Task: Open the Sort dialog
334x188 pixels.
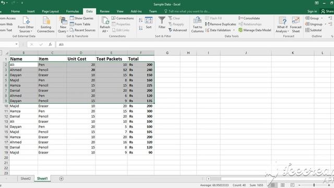Action: coord(149,23)
